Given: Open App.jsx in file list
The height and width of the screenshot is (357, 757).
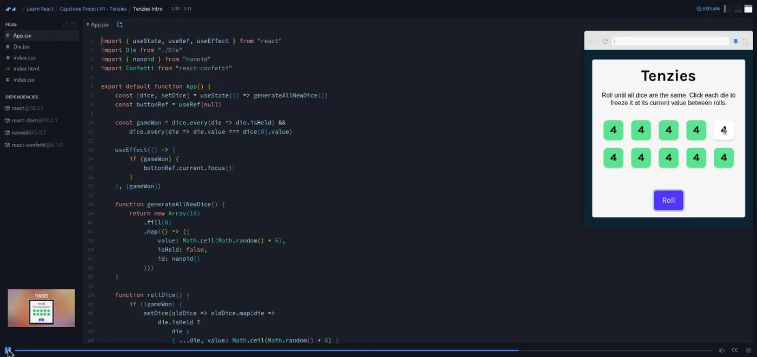Looking at the screenshot, I should point(41,36).
